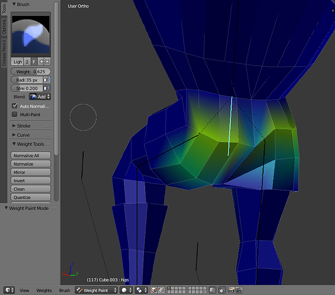This screenshot has height=295, width=335.
Task: Click the lock camera to layers icon
Action: 212,290
